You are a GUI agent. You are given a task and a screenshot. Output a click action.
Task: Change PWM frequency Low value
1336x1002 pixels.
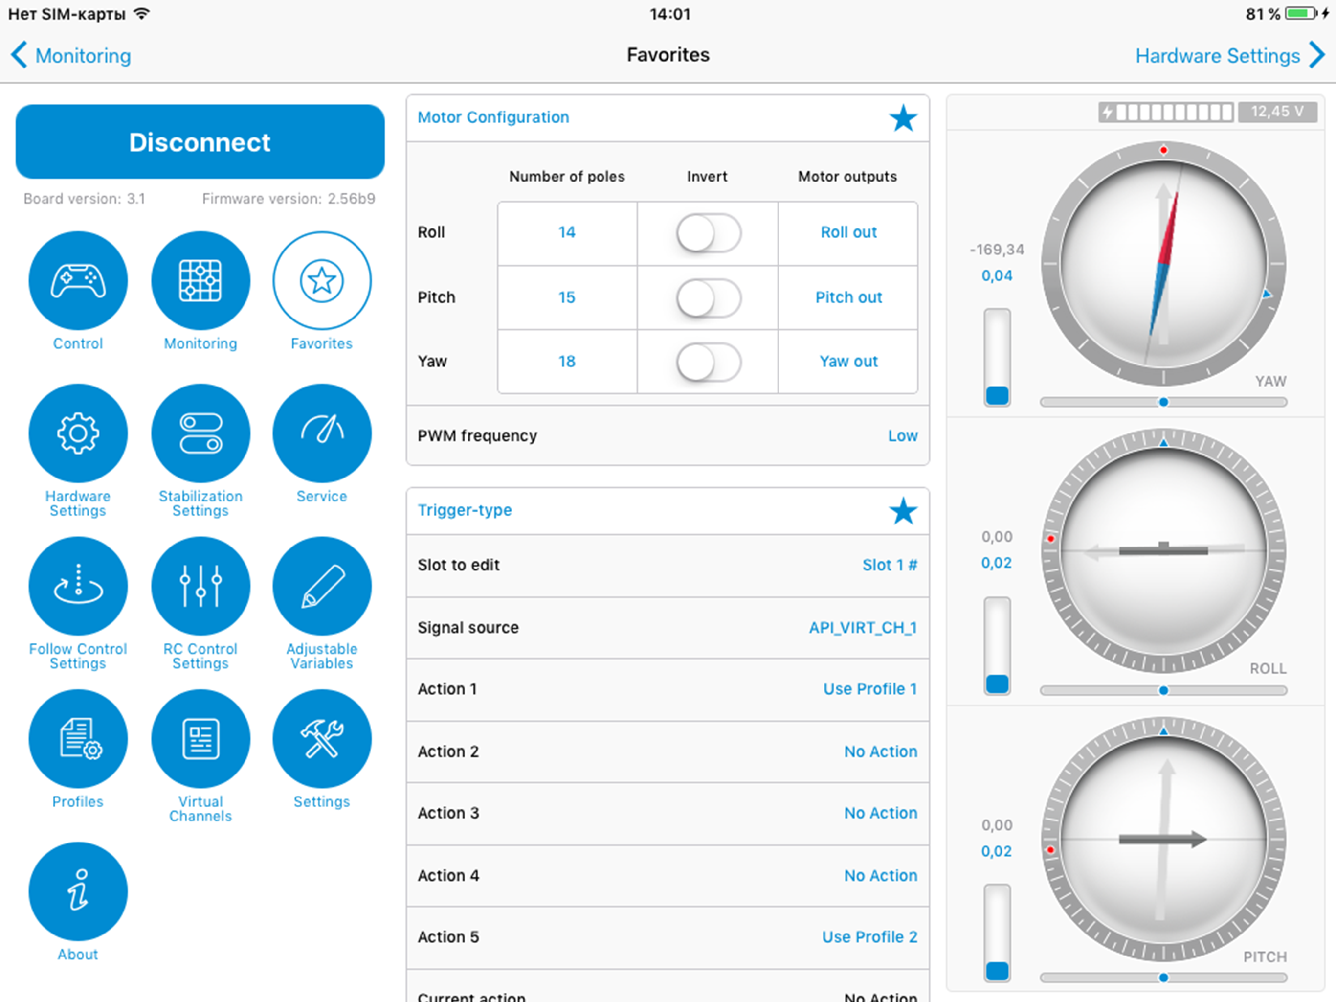pos(902,436)
